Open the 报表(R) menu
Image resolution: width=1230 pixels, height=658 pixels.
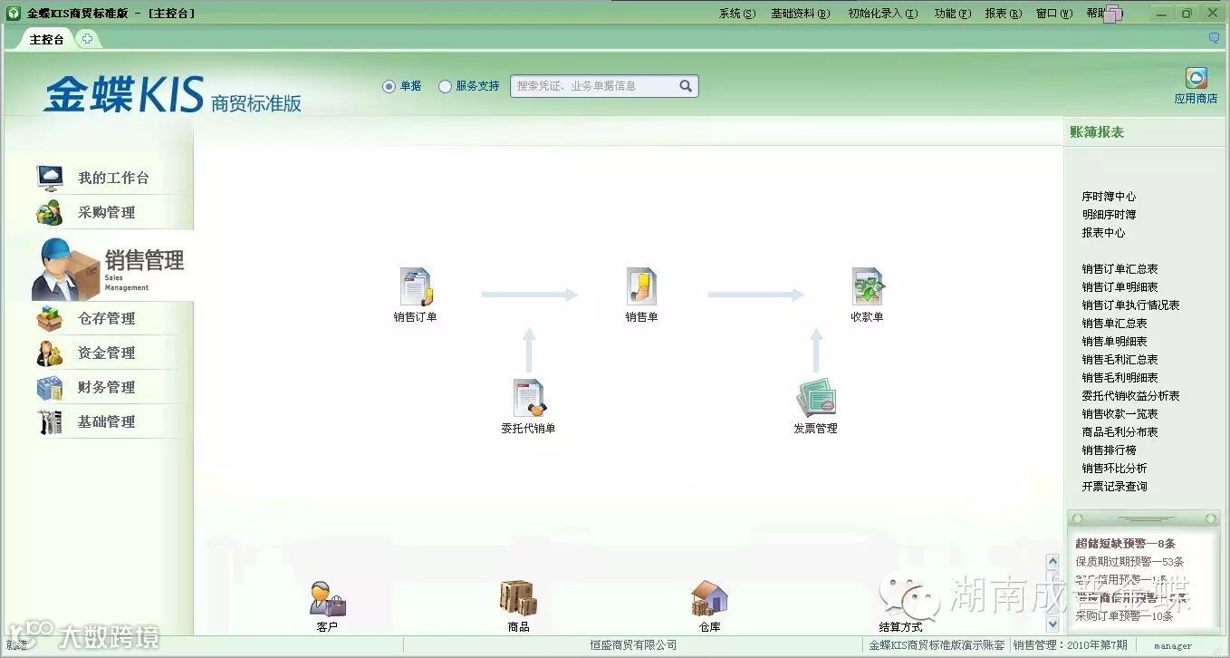1003,14
